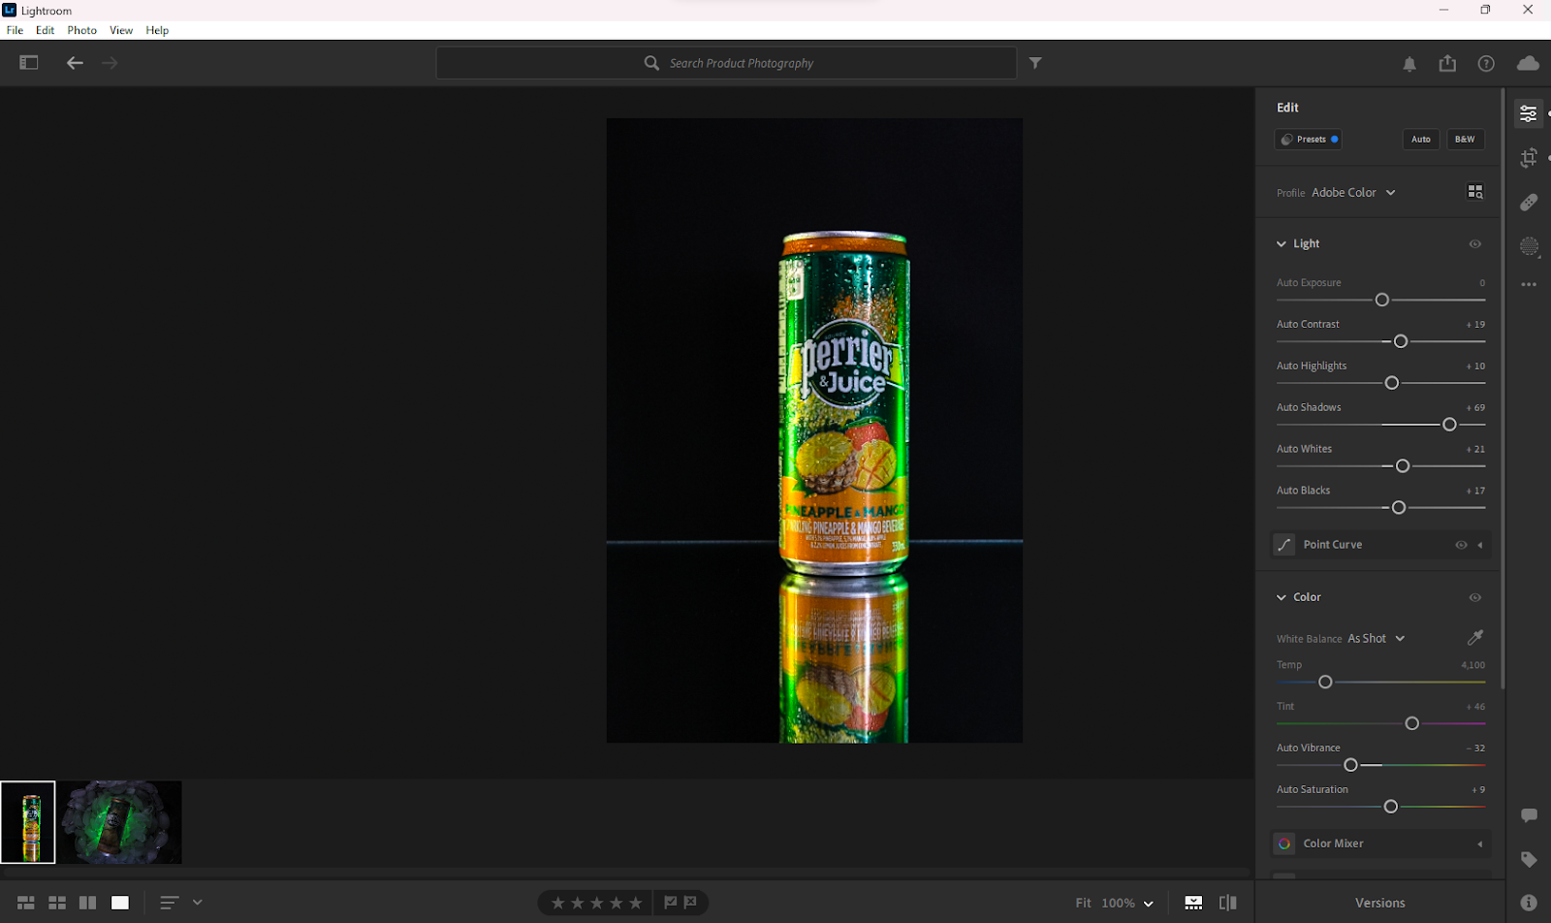This screenshot has width=1551, height=923.
Task: Open the Masking tool
Action: 1529,246
